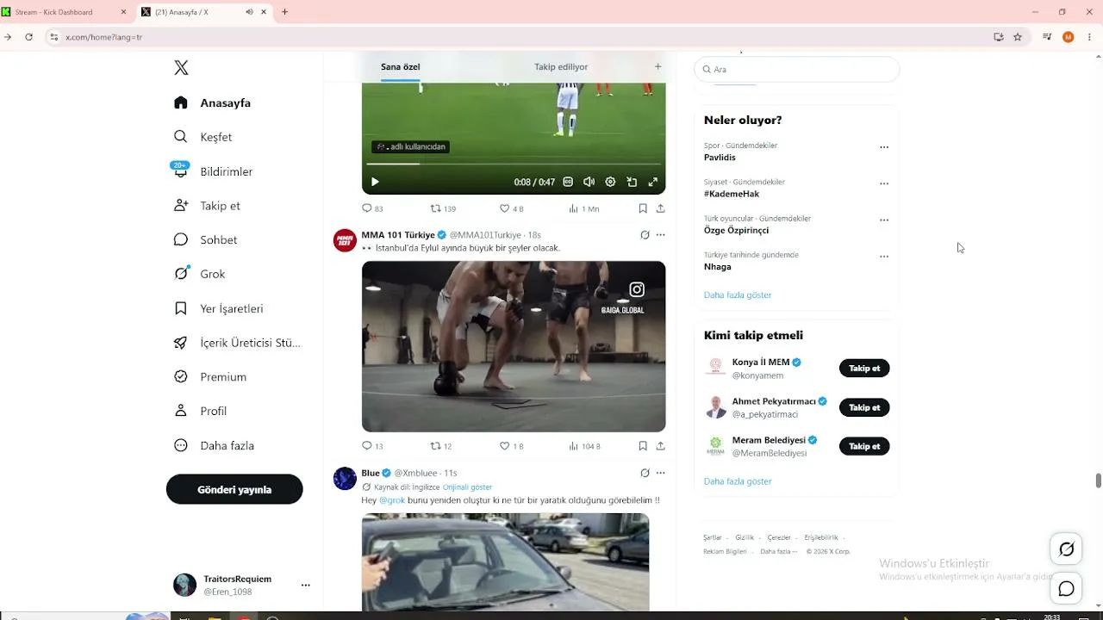Viewport: 1103px width, 620px height.
Task: View analytics for the 1 Mn views post
Action: 584,208
